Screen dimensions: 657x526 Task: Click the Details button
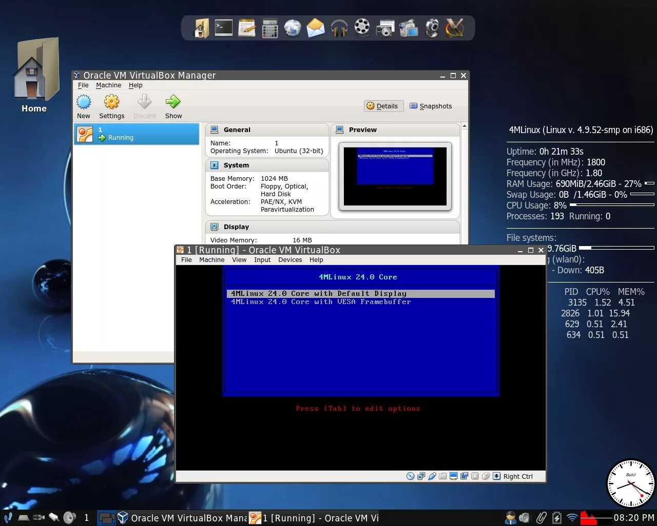point(383,106)
